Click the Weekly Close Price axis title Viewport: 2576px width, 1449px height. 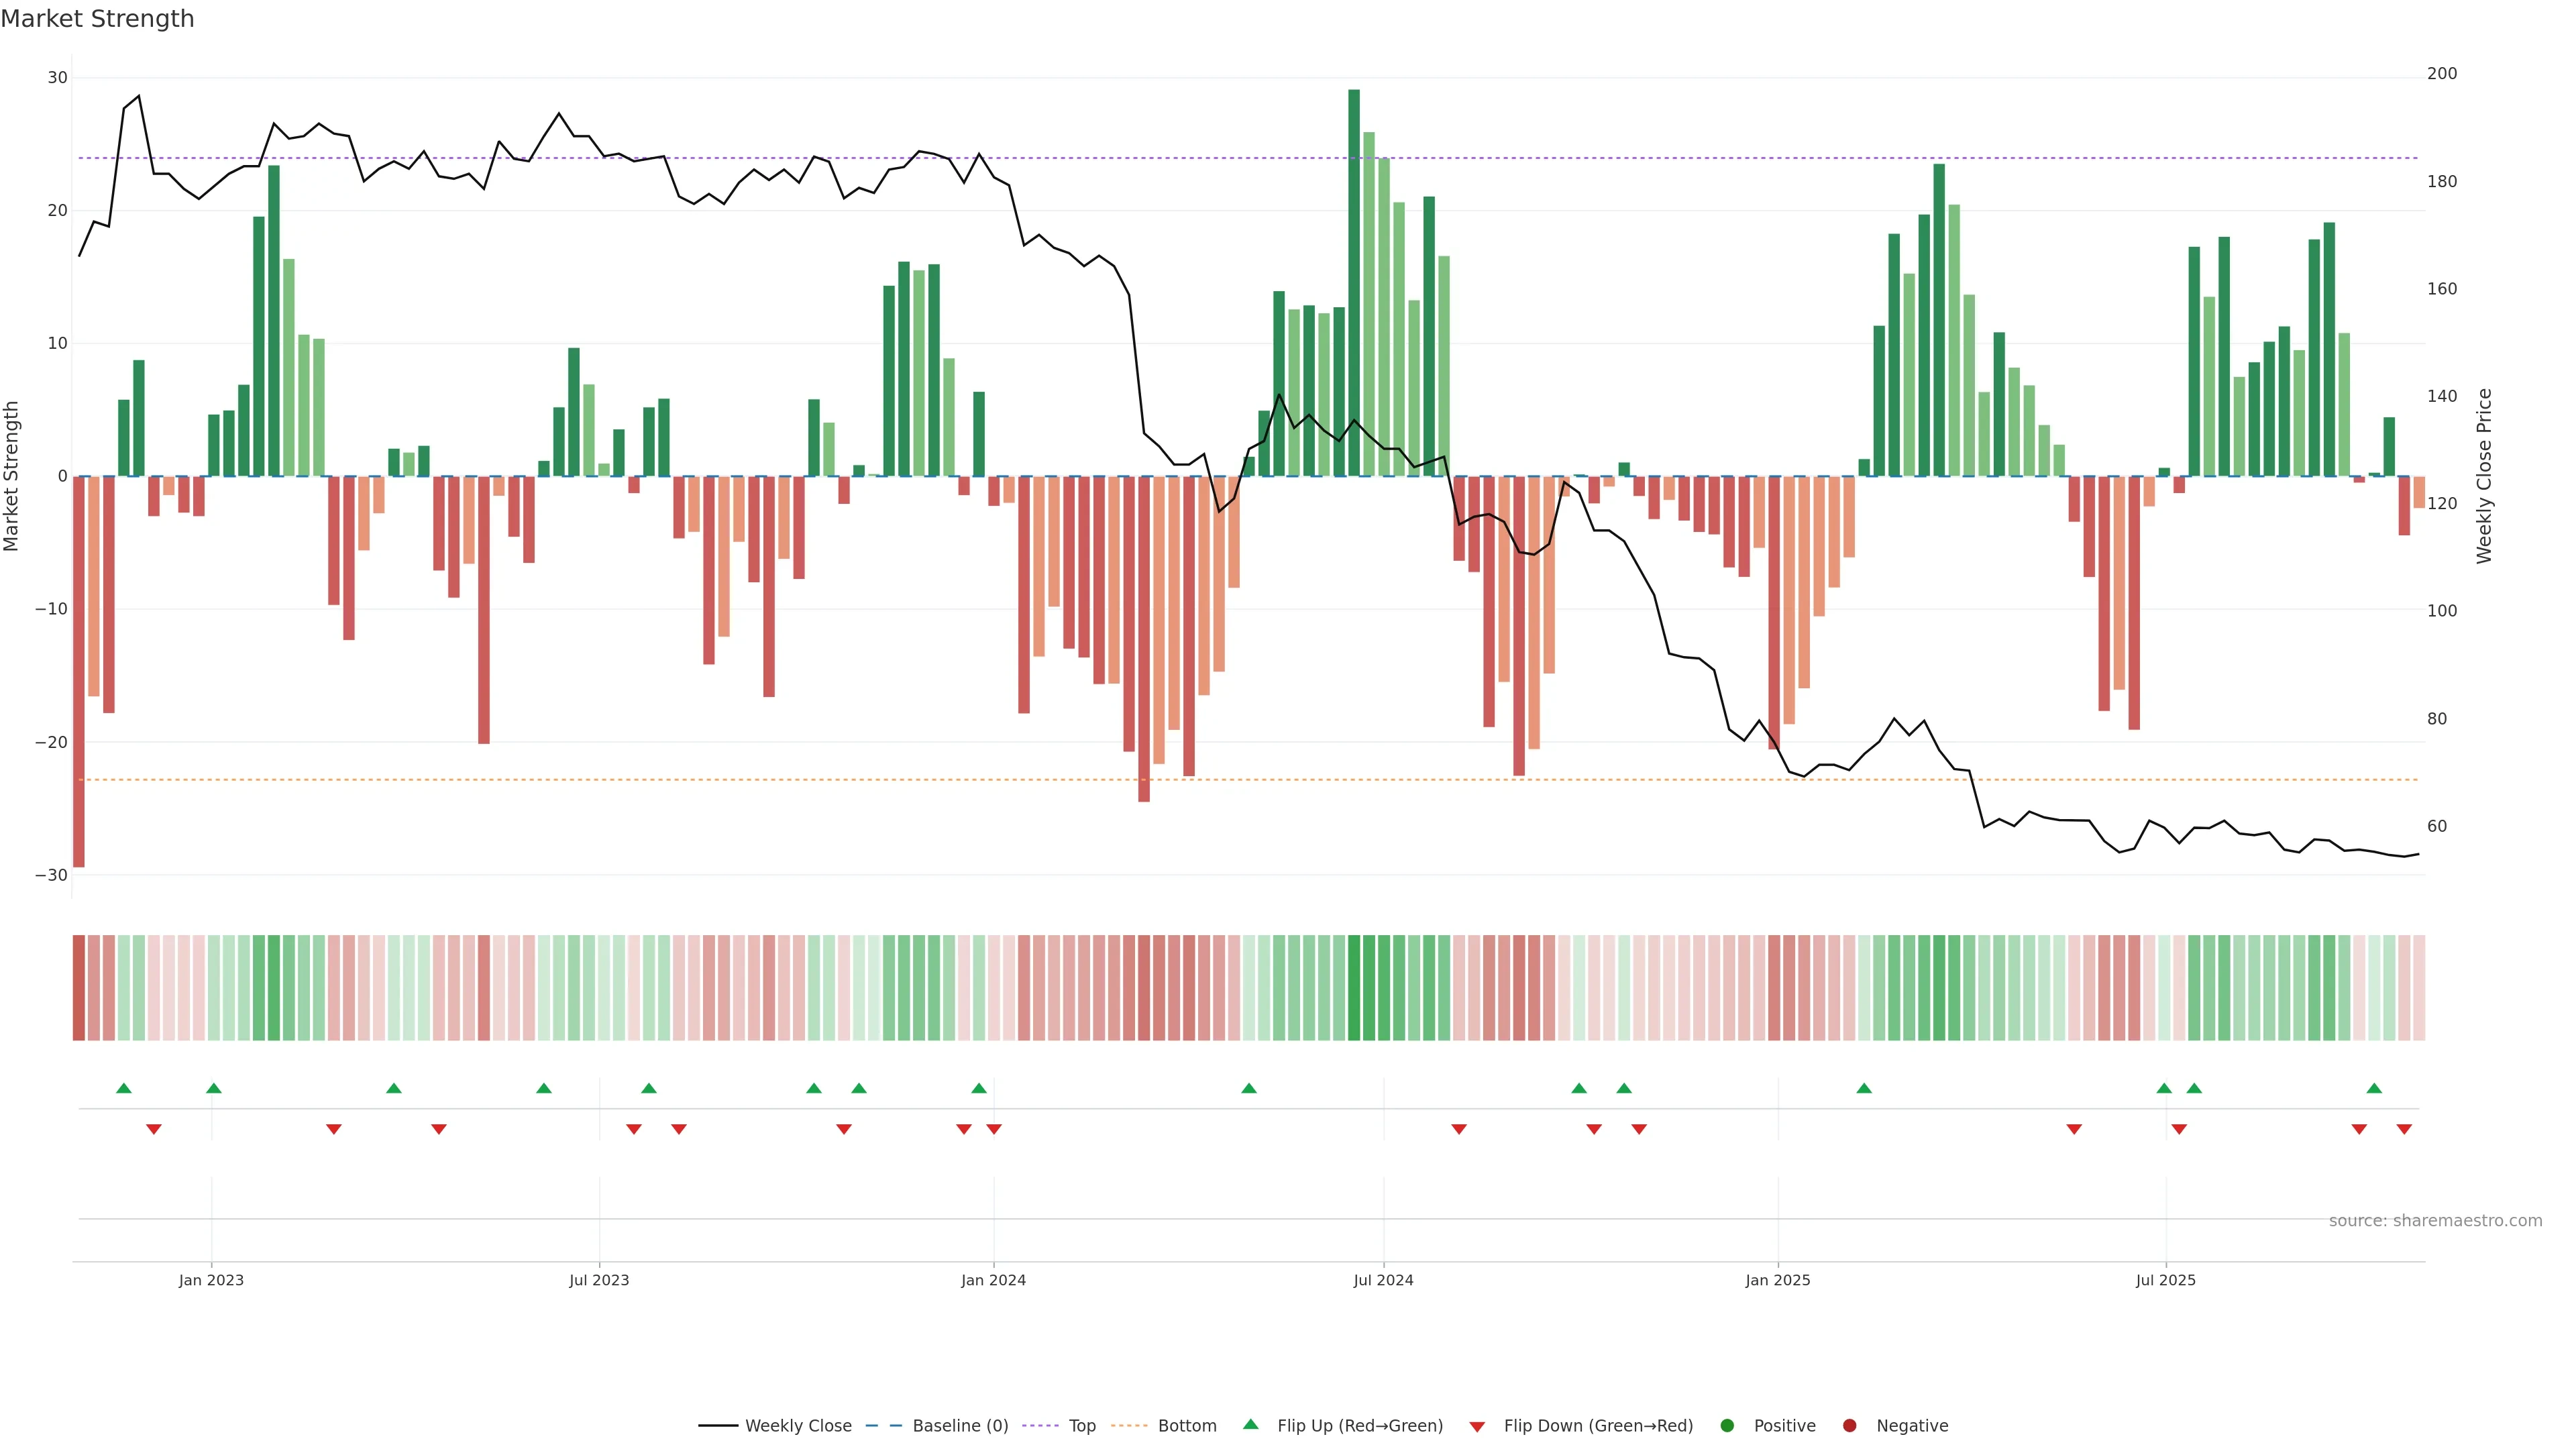(x=2484, y=476)
